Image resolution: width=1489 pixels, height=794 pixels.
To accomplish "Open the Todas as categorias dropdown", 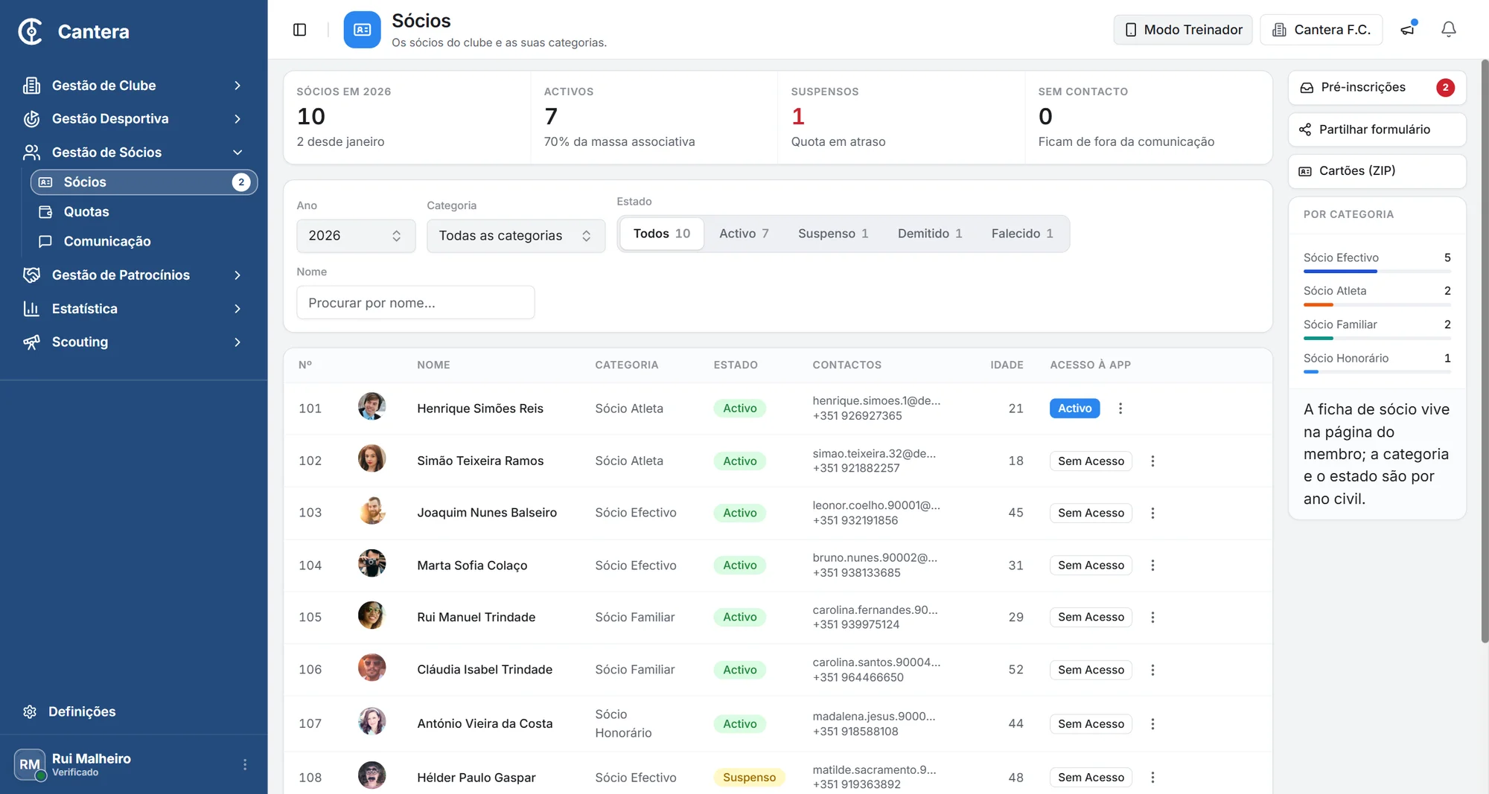I will [x=516, y=235].
